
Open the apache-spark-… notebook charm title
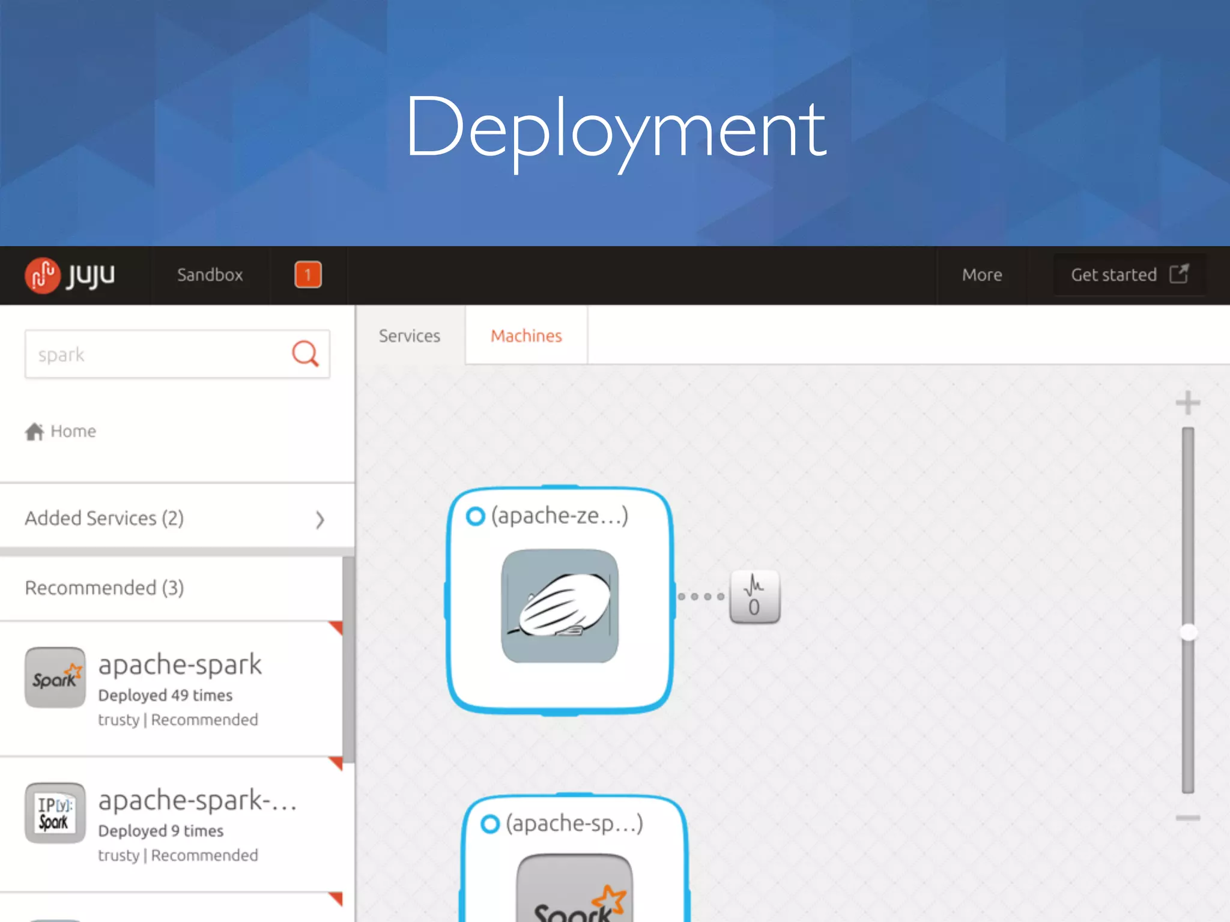[x=198, y=800]
